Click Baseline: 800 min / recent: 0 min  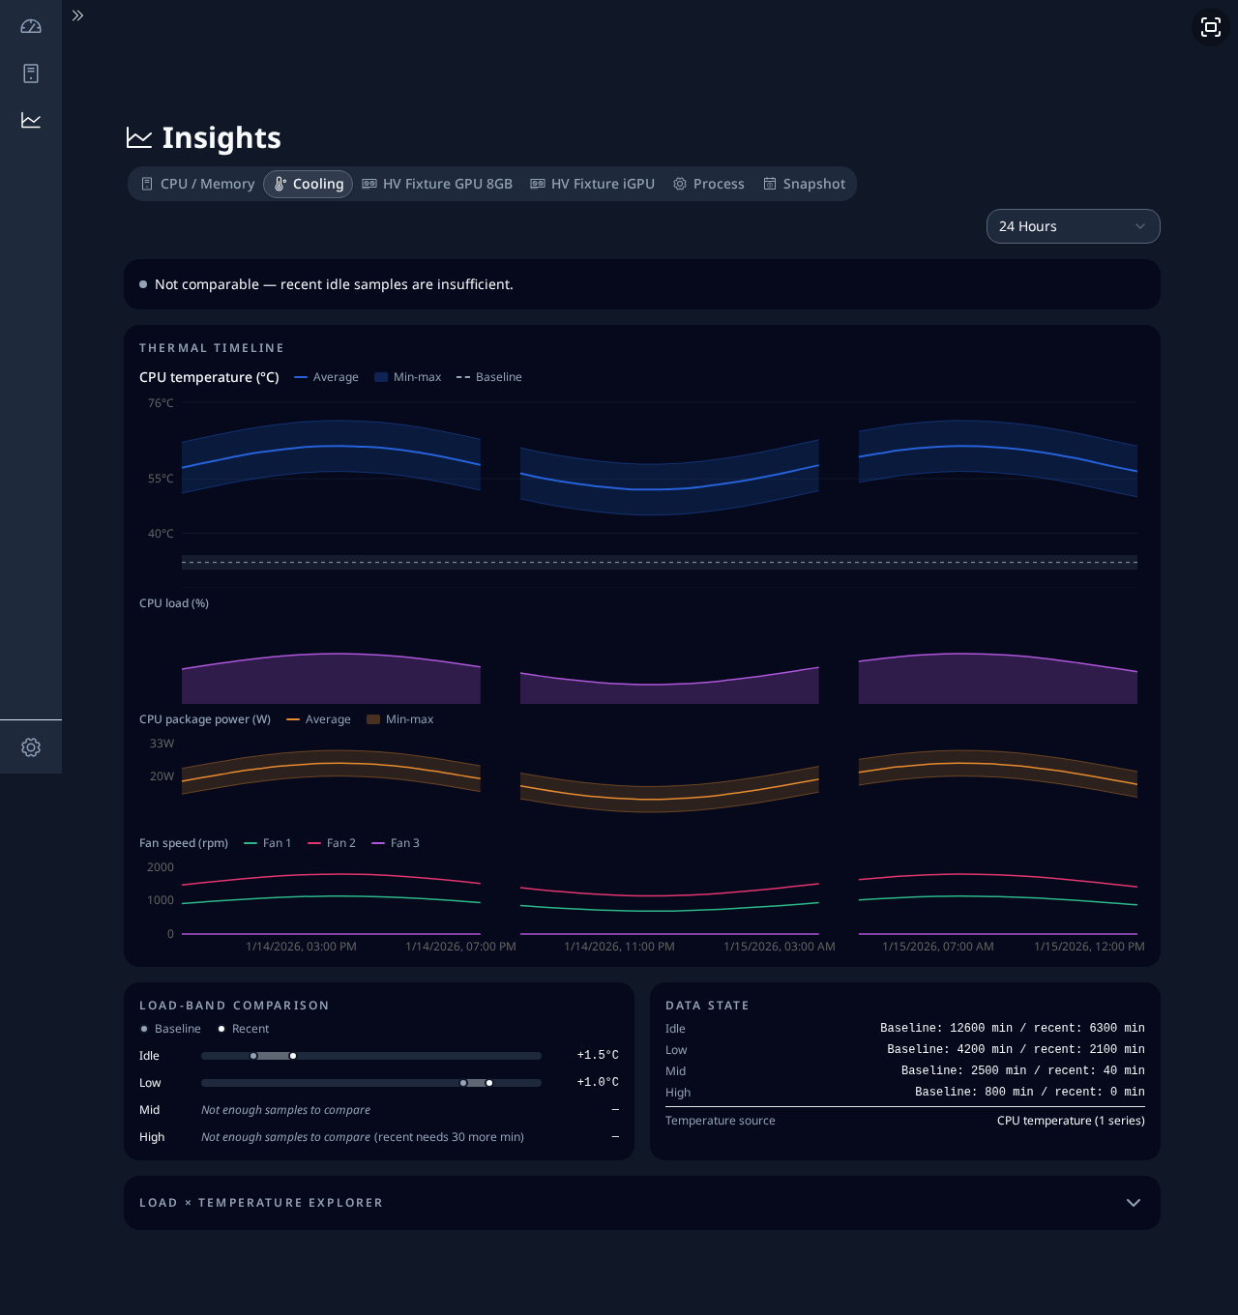coord(1029,1092)
